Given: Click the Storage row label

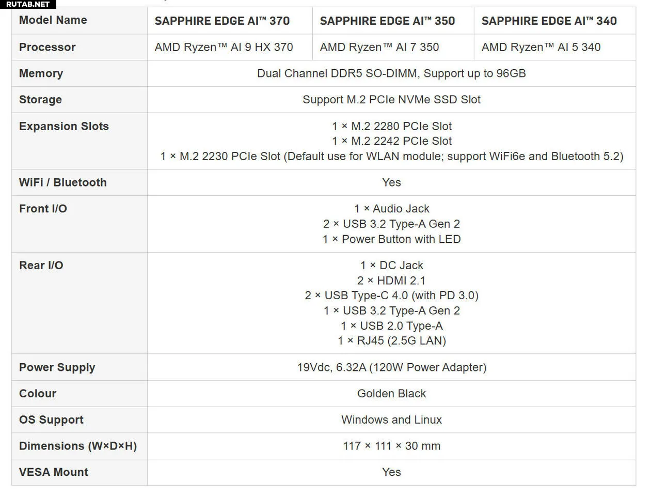Looking at the screenshot, I should tap(40, 100).
